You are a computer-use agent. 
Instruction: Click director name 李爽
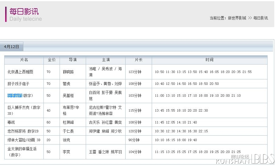click(66, 152)
